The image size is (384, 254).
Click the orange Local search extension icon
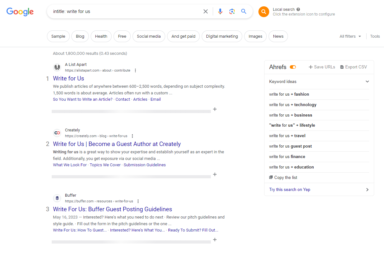(x=264, y=11)
